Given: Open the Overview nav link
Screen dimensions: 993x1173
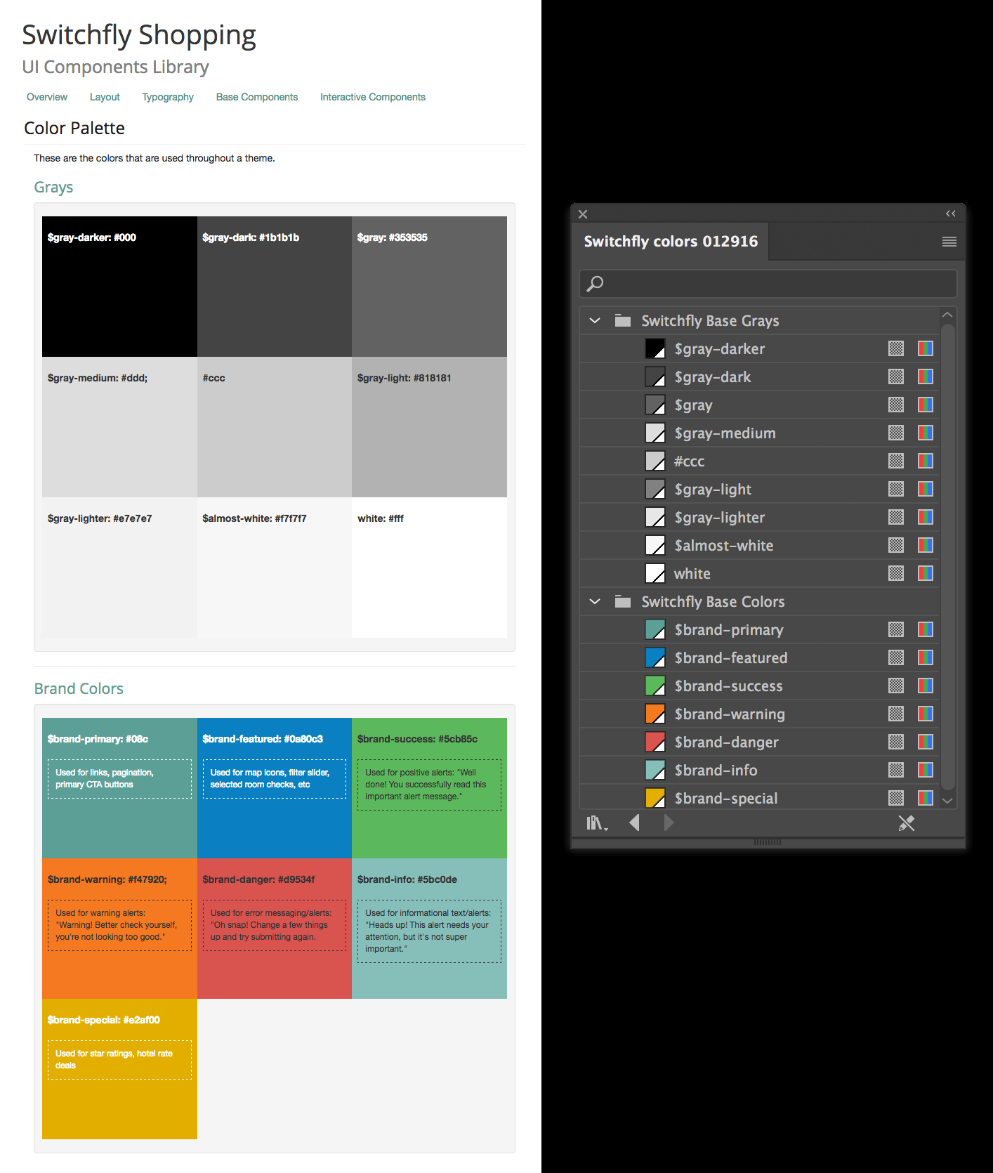Looking at the screenshot, I should tap(47, 97).
